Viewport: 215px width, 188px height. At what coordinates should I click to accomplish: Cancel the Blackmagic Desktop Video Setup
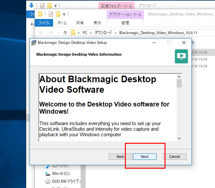175,157
